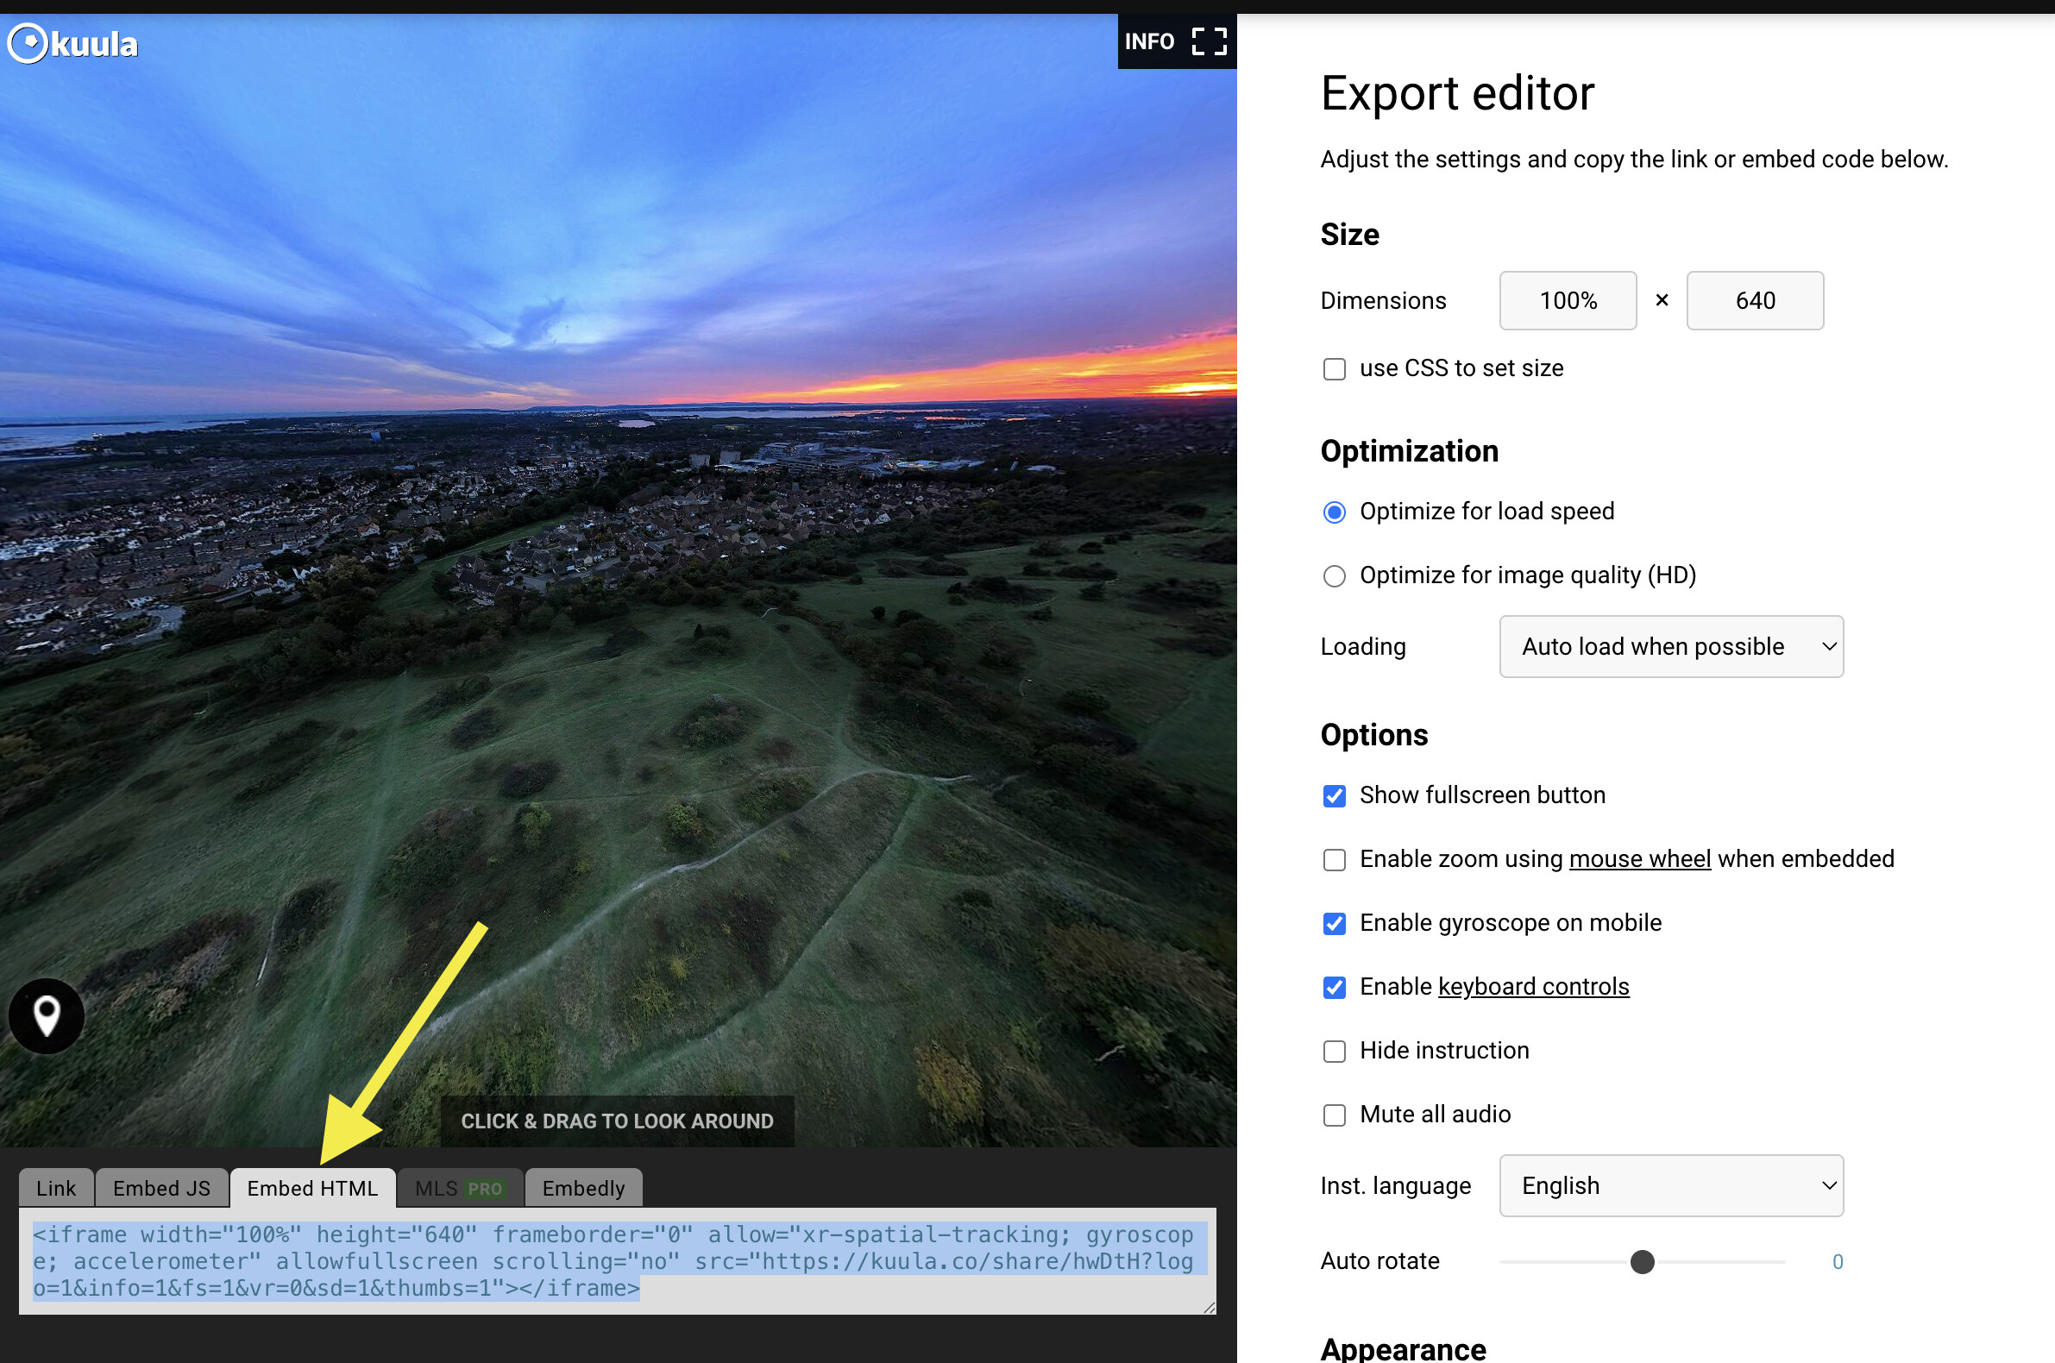Click the Kuula logo icon

click(x=28, y=43)
